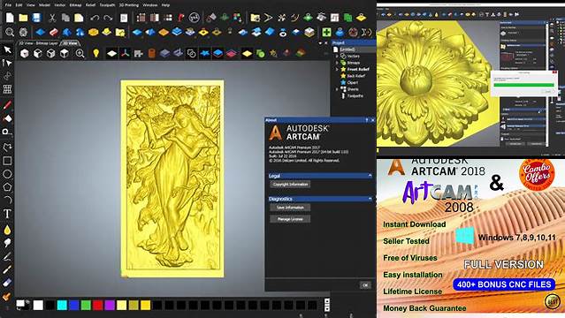
Task: Select the polygon shape tool
Action: click(7, 187)
